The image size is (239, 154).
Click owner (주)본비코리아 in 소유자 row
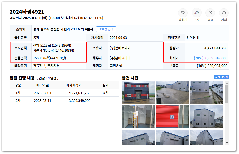click(x=120, y=48)
